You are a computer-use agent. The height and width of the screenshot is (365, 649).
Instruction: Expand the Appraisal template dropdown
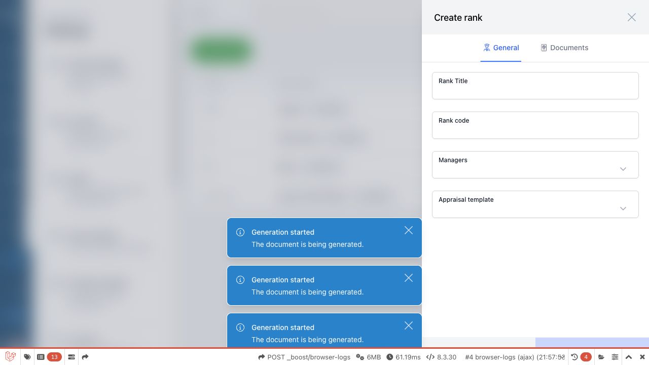[535, 204]
